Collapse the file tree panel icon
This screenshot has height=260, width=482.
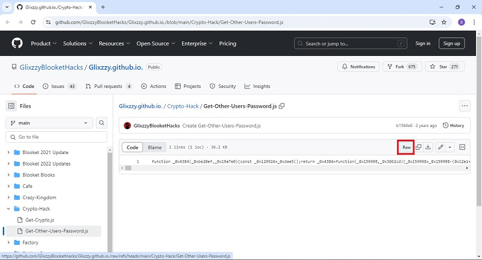pos(11,106)
